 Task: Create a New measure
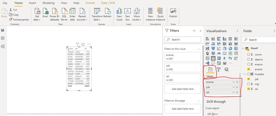point(150,14)
